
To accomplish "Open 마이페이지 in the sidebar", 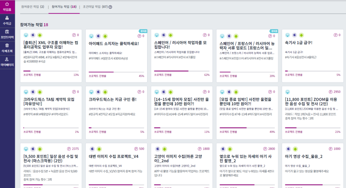I will coord(7,62).
